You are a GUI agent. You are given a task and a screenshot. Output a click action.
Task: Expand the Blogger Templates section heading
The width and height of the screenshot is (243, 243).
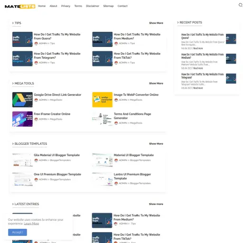29,144
